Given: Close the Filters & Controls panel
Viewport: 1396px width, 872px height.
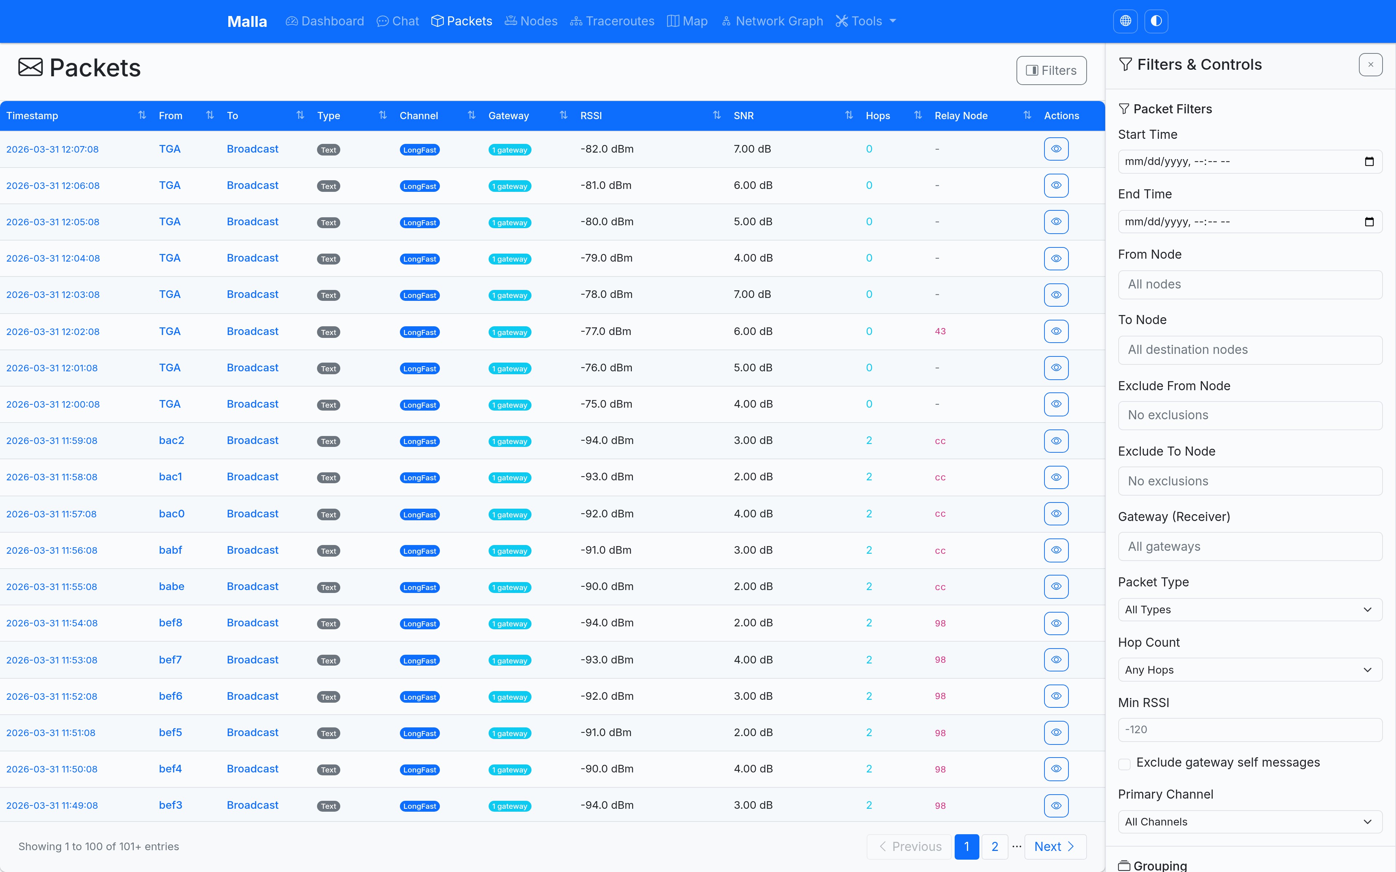Looking at the screenshot, I should (x=1371, y=65).
